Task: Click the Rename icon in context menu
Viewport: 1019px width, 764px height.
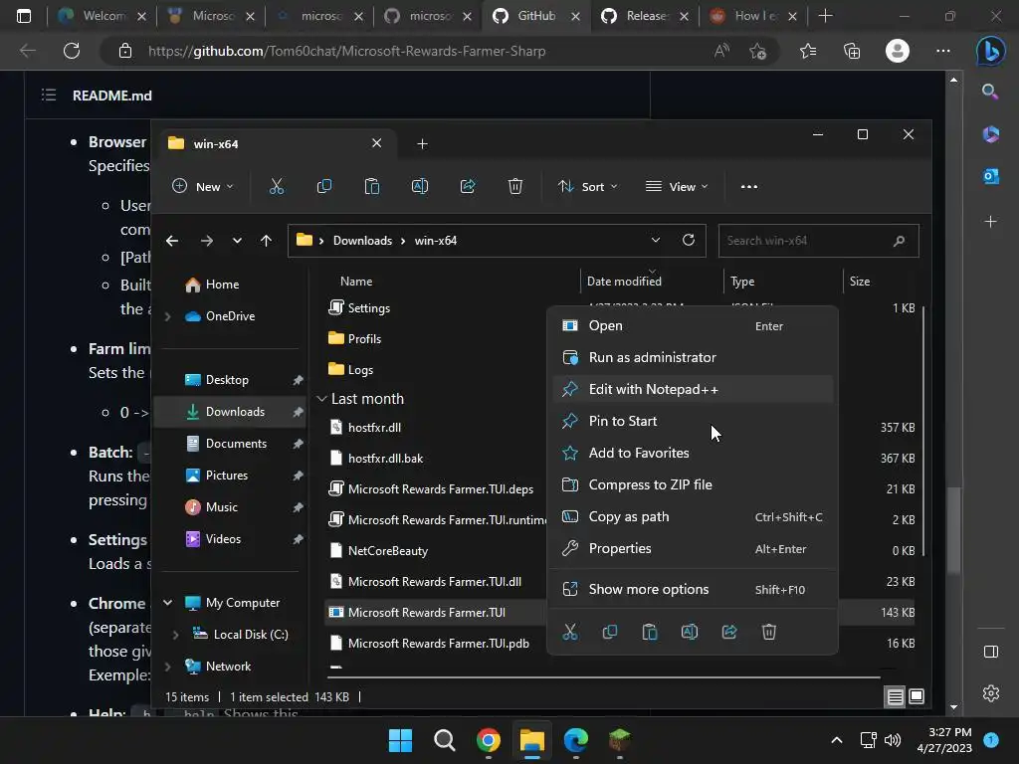Action: [x=690, y=632]
